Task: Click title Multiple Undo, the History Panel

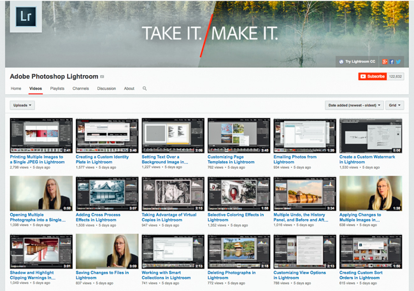Action: pyautogui.click(x=301, y=217)
